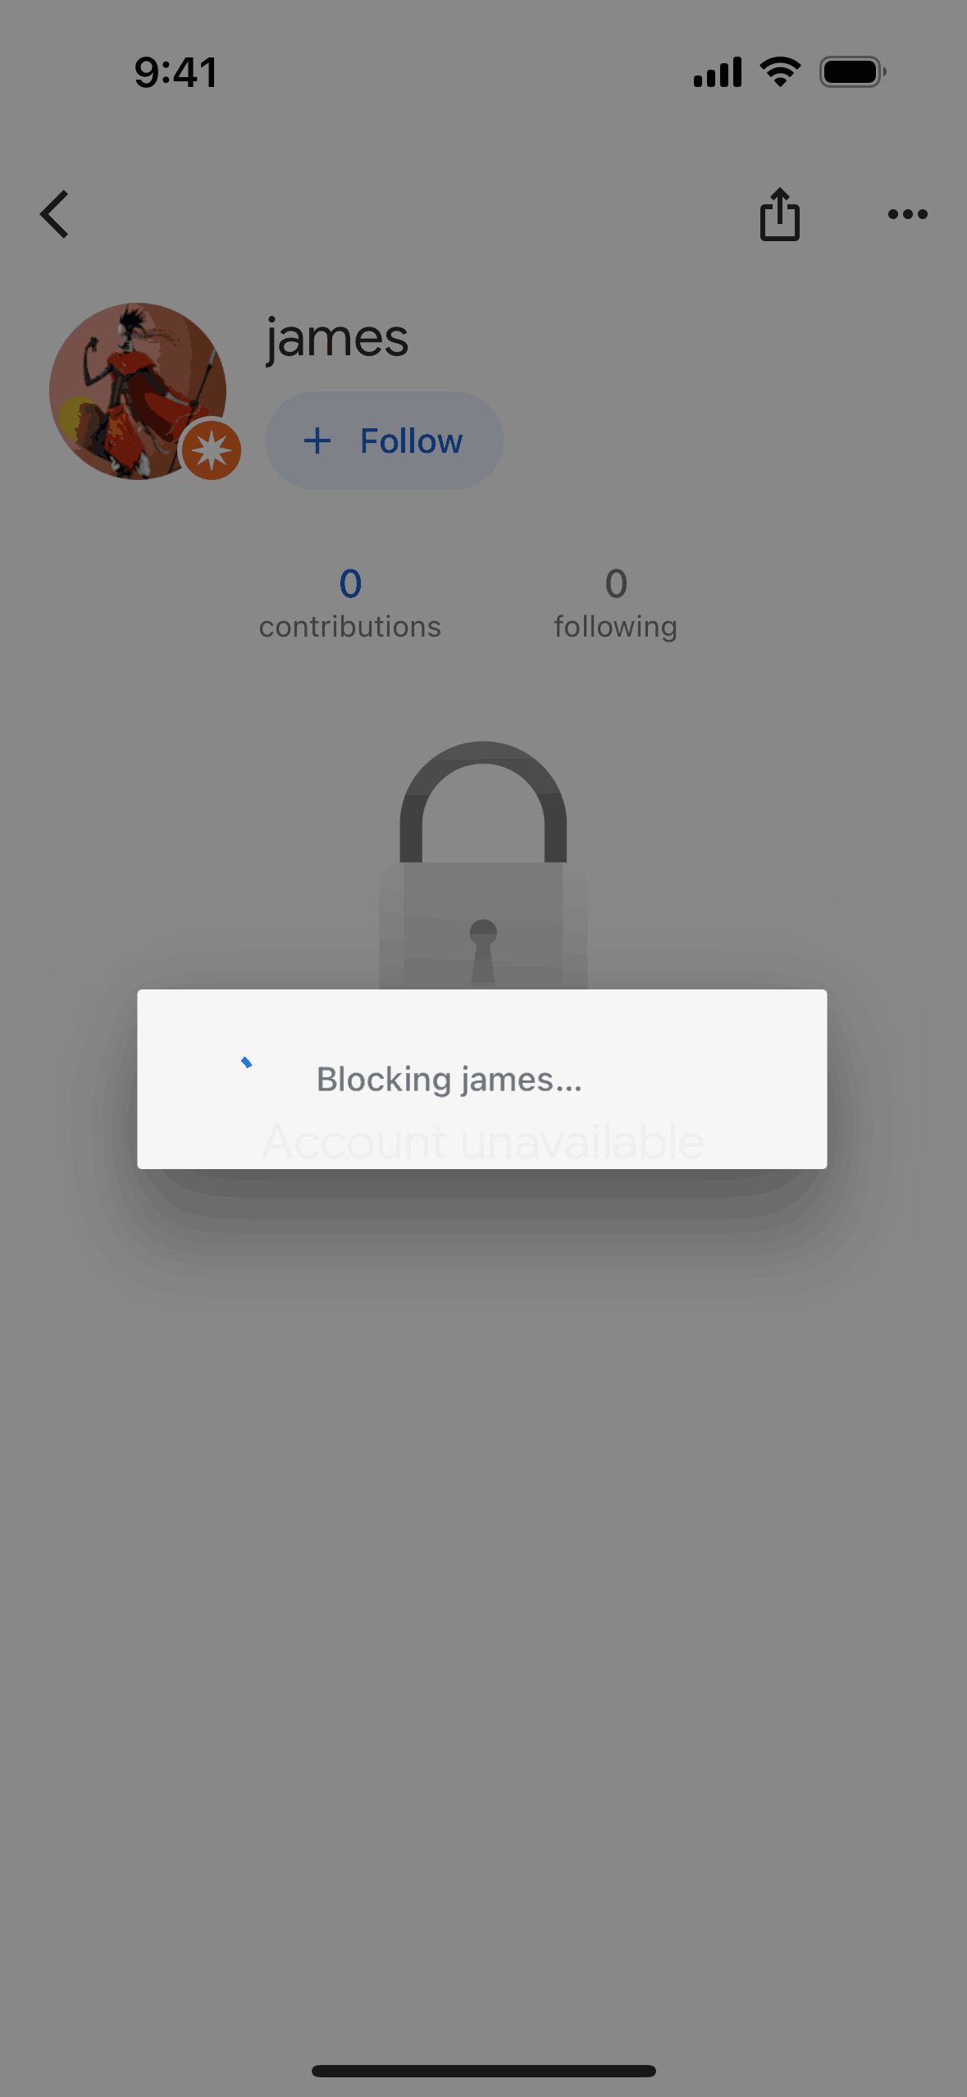View the 0 following count

(616, 584)
